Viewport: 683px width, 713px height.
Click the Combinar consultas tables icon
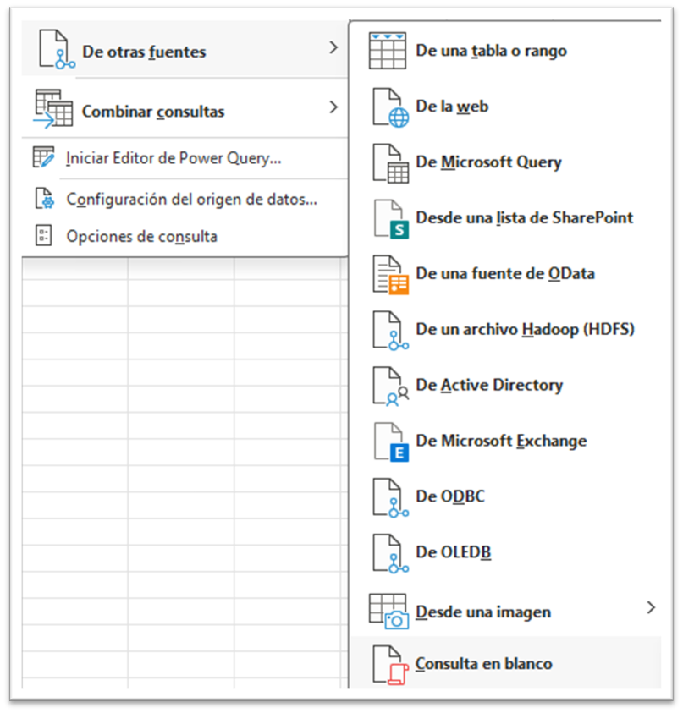pyautogui.click(x=52, y=108)
